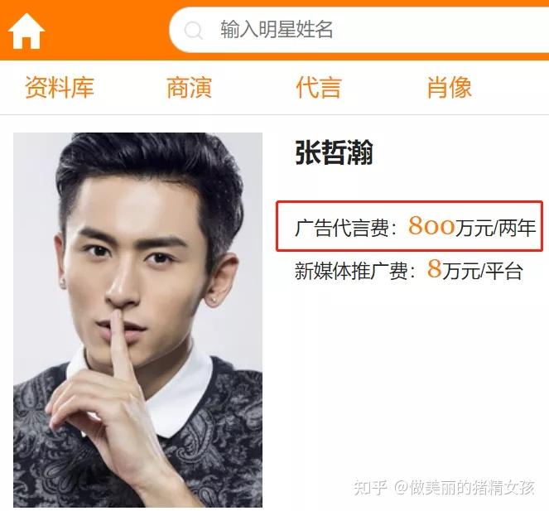Open the @做美丽的猪精女孩 watermark username
Viewport: 549px width, 511px height.
(x=465, y=487)
